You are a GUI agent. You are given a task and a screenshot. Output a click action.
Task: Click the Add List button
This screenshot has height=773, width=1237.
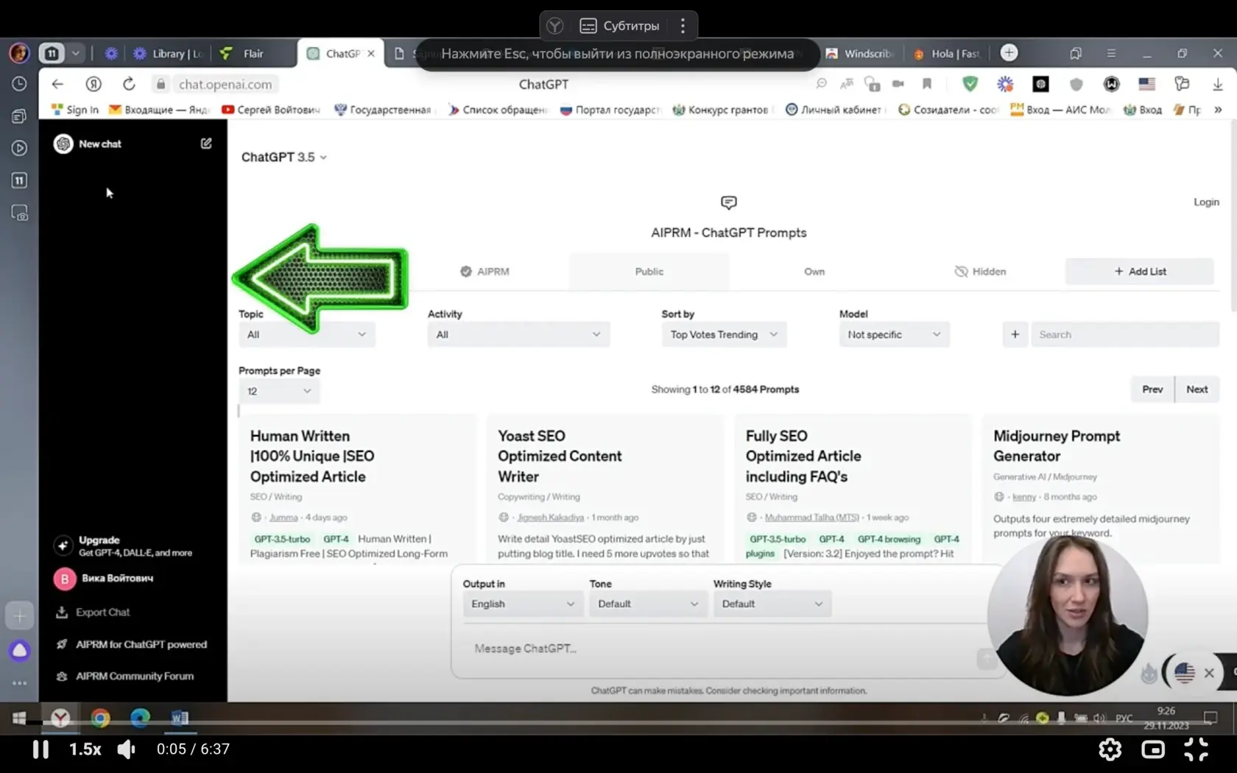click(x=1140, y=272)
